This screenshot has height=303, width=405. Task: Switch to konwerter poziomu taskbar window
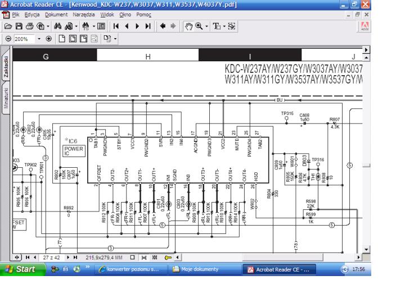130,269
